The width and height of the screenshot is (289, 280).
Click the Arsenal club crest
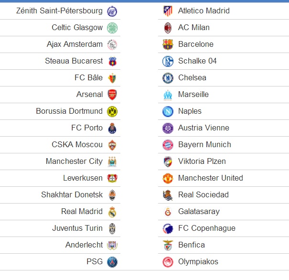(x=112, y=95)
